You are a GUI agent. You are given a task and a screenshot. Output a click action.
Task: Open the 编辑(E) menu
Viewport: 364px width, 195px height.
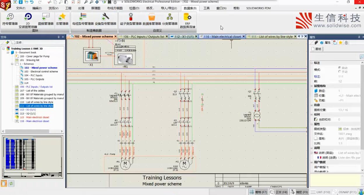[37, 8]
